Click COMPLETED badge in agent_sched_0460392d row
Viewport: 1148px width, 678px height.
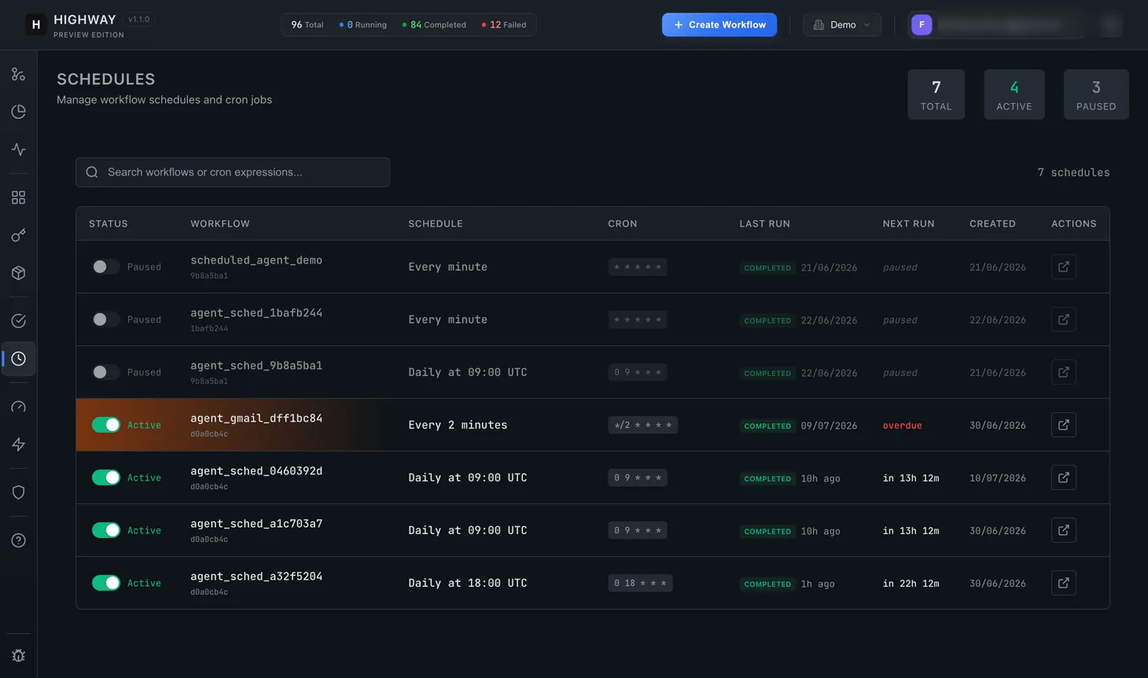tap(767, 478)
